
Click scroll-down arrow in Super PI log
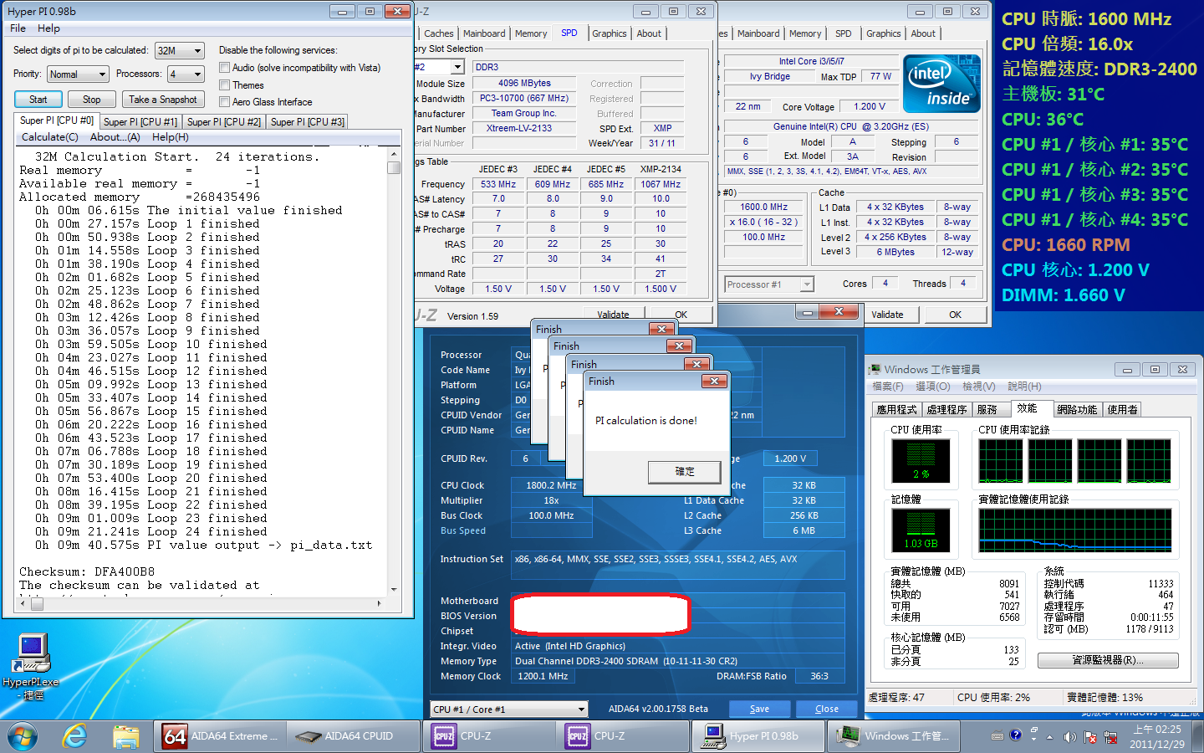click(x=394, y=589)
